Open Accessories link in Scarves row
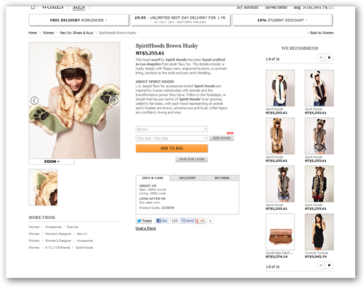 pos(53,227)
